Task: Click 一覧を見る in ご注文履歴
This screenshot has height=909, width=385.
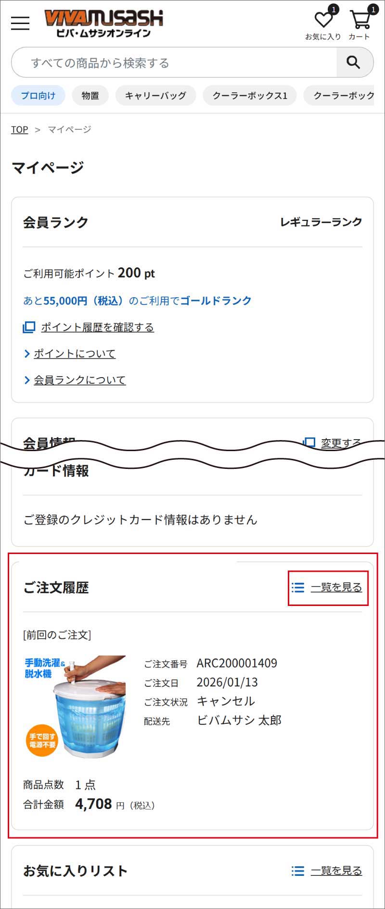Action: click(x=337, y=587)
